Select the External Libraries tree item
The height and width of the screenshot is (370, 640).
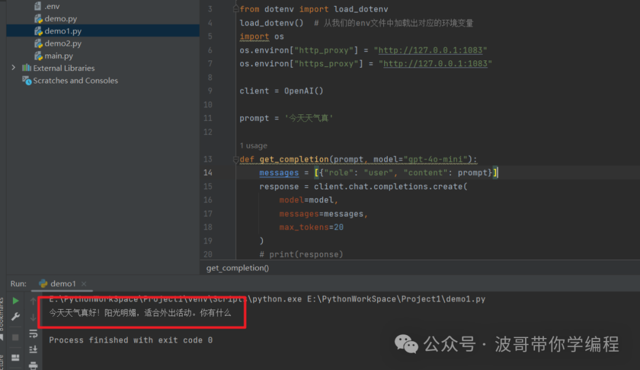tap(58, 68)
